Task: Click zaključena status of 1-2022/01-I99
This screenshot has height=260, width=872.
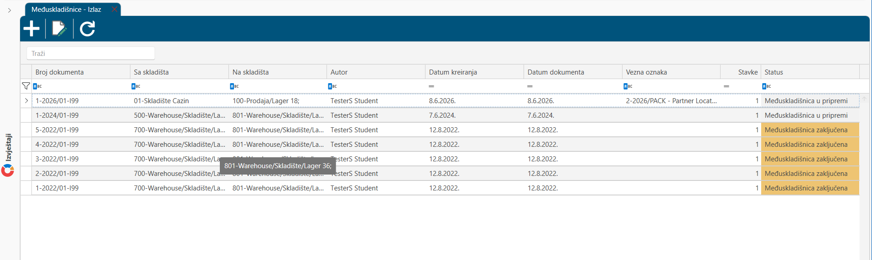Action: click(810, 188)
